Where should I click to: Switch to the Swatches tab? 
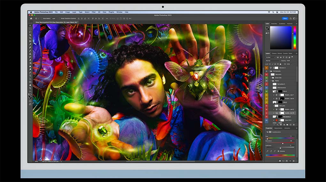[x=274, y=24]
